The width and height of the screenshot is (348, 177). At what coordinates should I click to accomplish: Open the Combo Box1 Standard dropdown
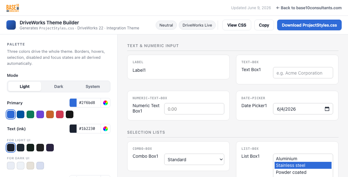coord(194,160)
